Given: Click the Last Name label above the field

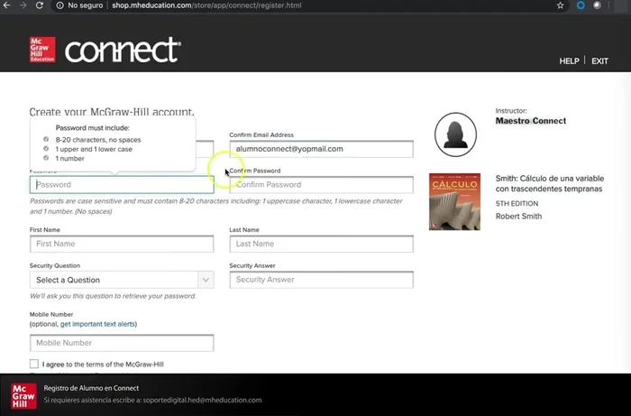Looking at the screenshot, I should tap(244, 230).
